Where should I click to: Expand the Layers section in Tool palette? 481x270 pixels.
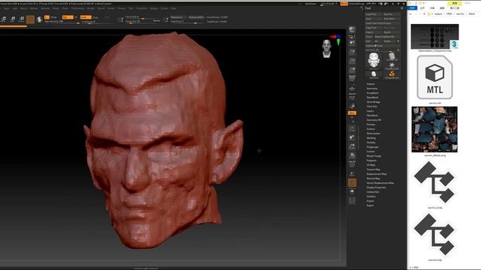point(371,111)
